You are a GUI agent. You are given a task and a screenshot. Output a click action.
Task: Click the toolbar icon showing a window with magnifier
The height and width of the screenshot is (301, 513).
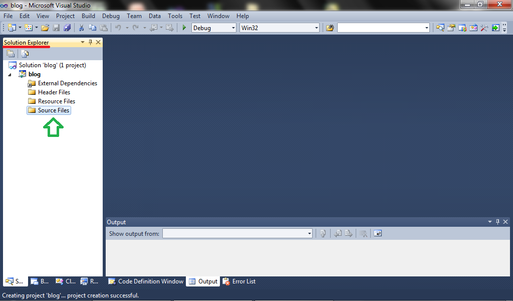(440, 28)
